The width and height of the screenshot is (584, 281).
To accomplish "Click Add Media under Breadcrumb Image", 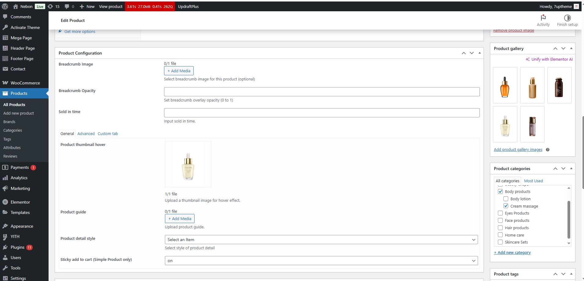I will (179, 71).
